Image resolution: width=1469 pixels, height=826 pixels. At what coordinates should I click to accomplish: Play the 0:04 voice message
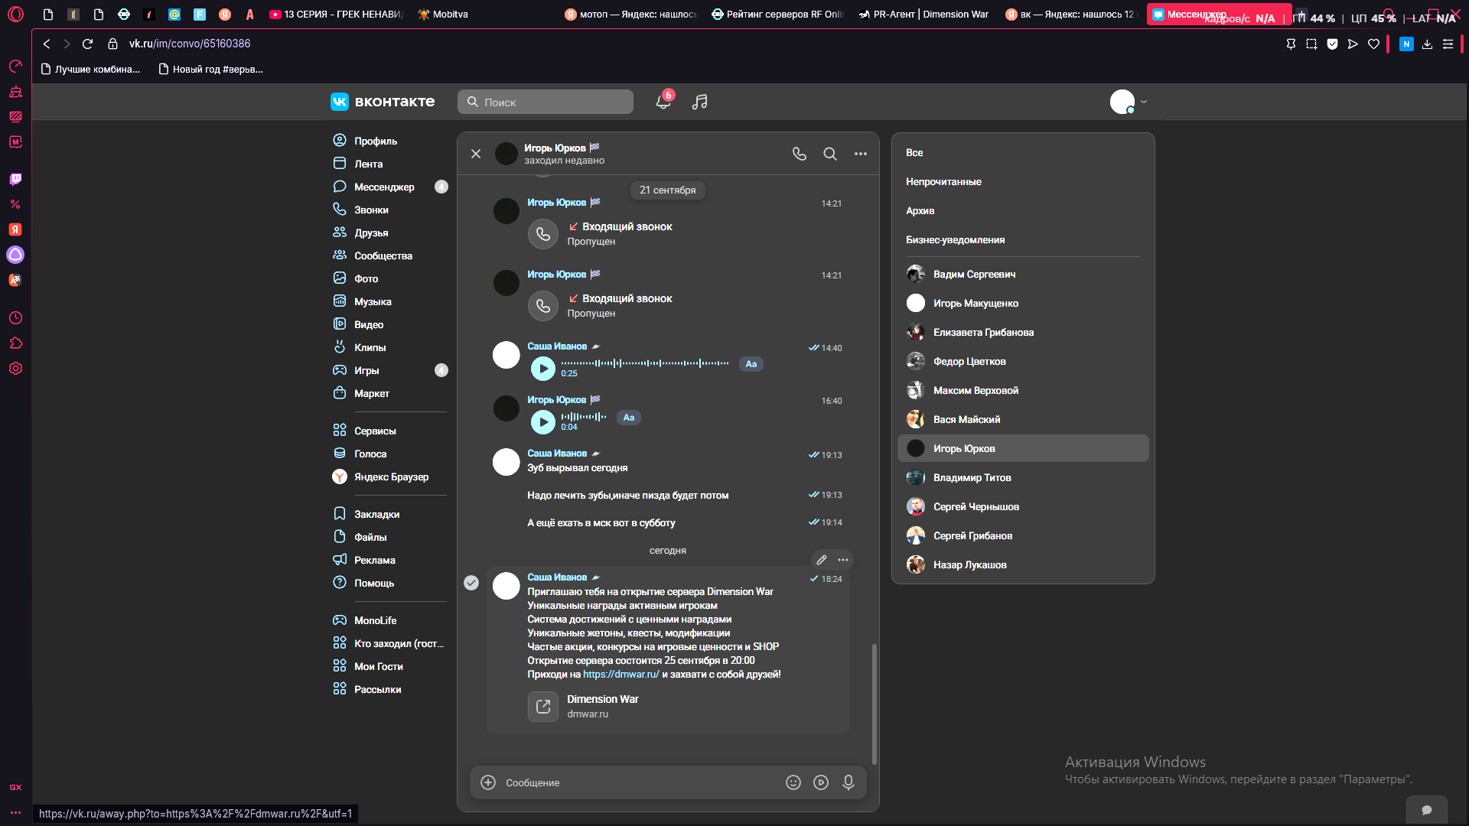coord(543,421)
